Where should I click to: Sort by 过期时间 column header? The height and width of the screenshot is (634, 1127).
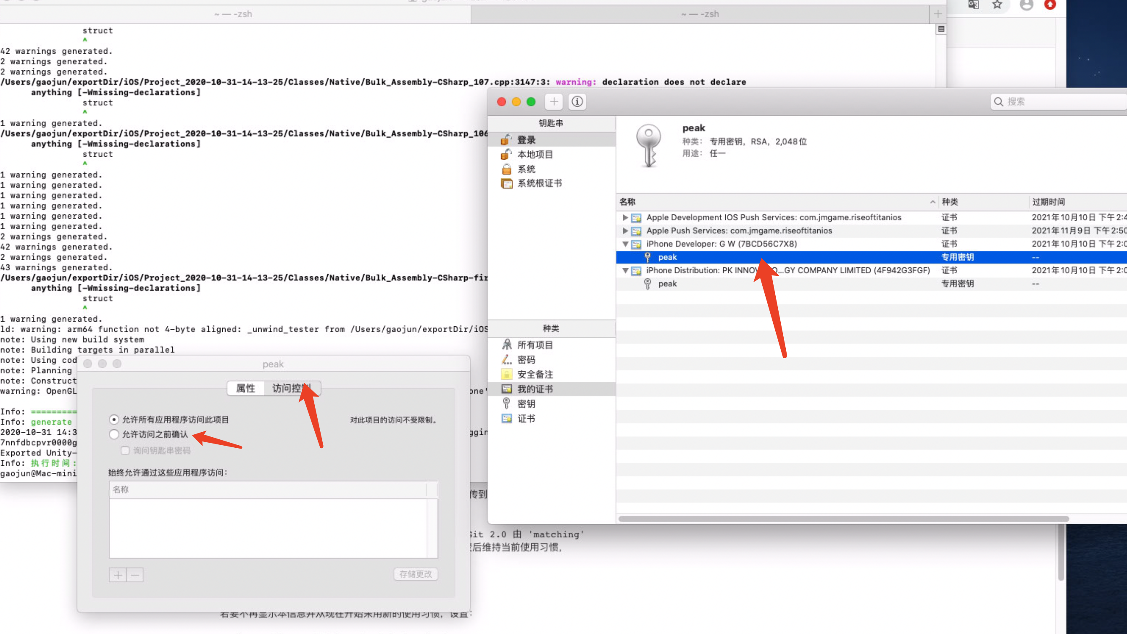(1077, 202)
